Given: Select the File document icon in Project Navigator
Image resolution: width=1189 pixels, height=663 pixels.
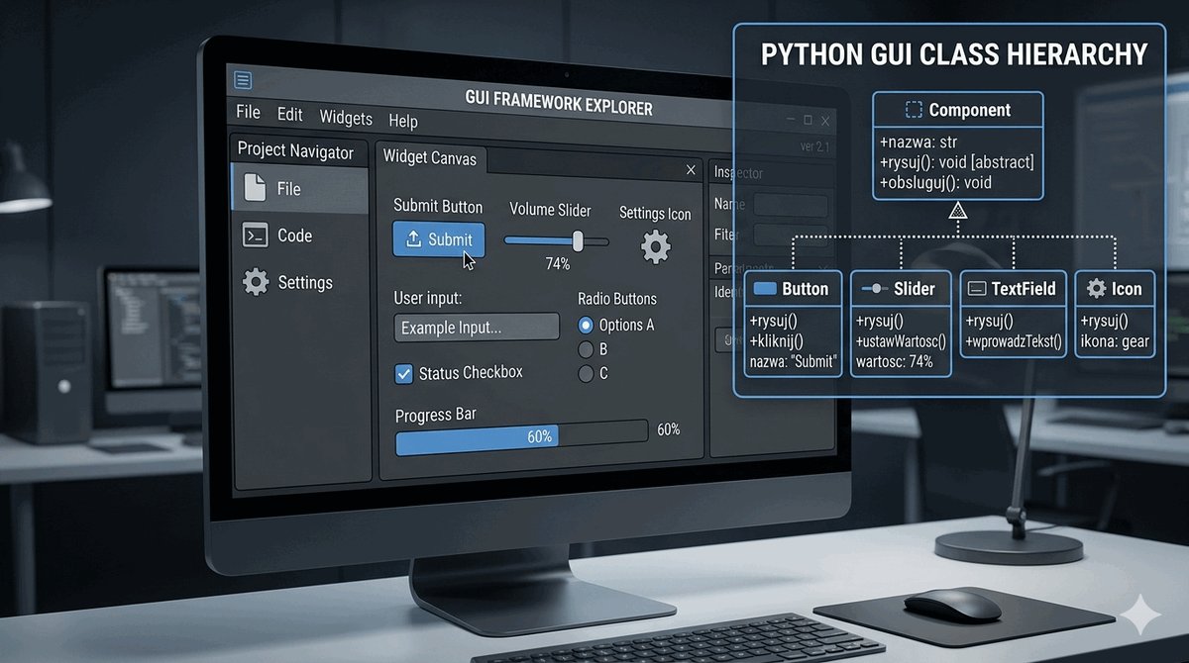Looking at the screenshot, I should [255, 188].
